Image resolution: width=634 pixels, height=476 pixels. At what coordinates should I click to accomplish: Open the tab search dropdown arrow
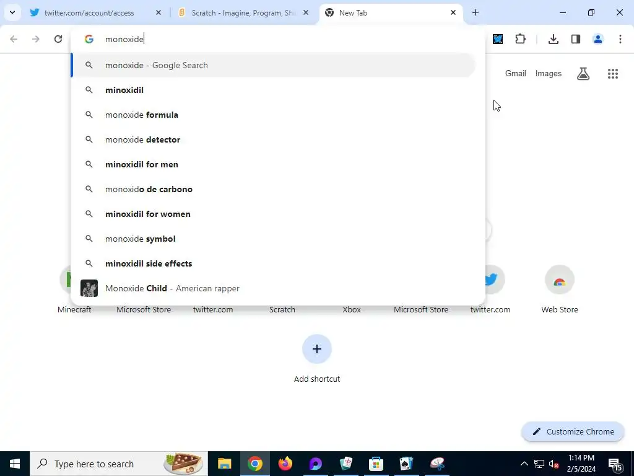(x=12, y=12)
